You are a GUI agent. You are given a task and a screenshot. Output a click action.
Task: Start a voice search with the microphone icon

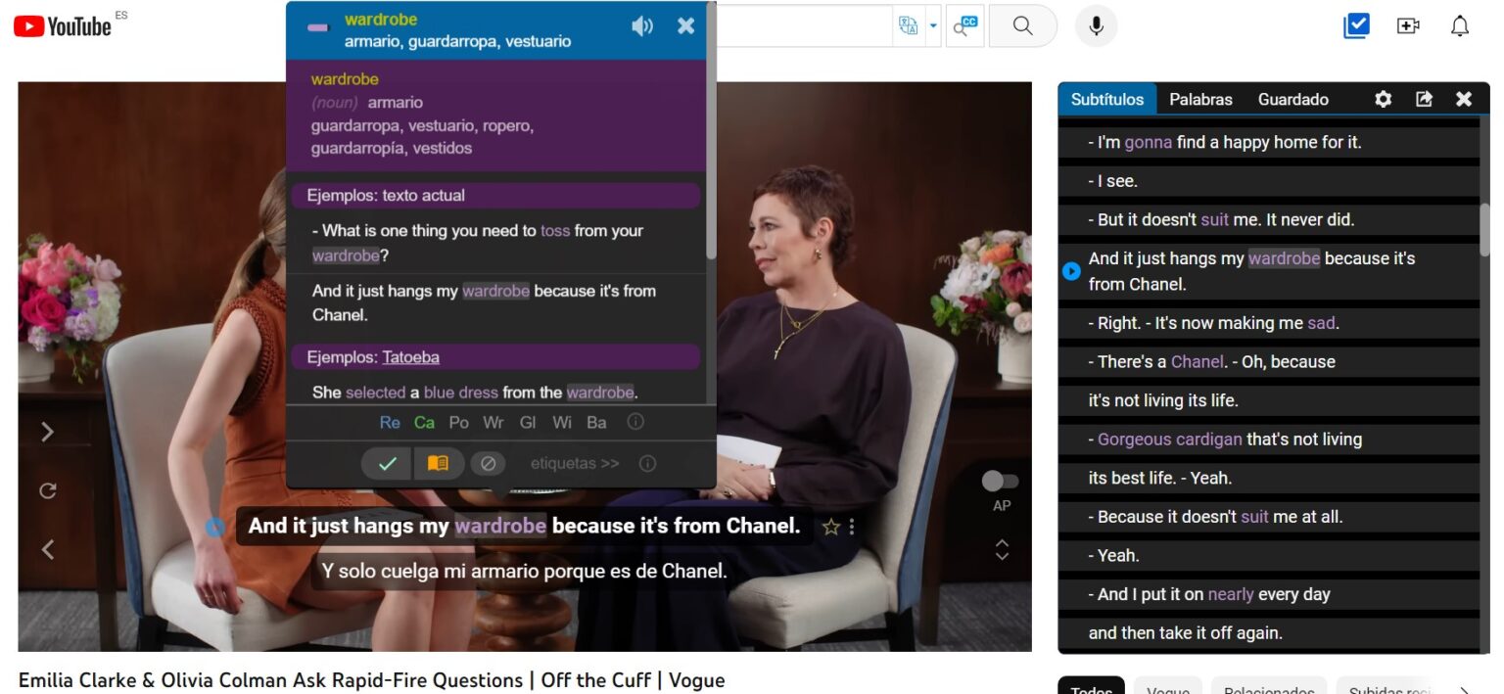pos(1097,26)
